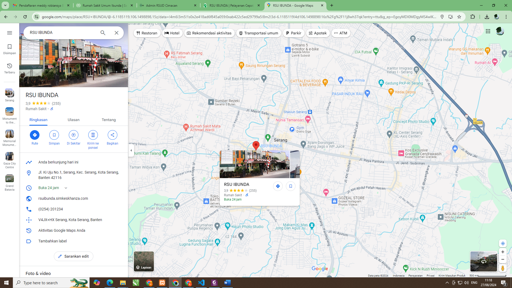
Task: Open a new browser tab
Action: [332, 5]
